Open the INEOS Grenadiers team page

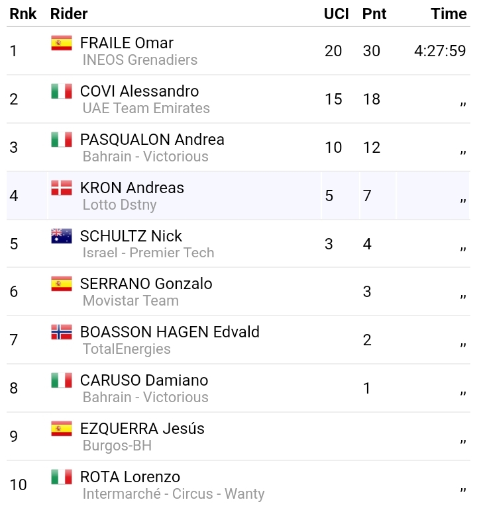tap(140, 60)
